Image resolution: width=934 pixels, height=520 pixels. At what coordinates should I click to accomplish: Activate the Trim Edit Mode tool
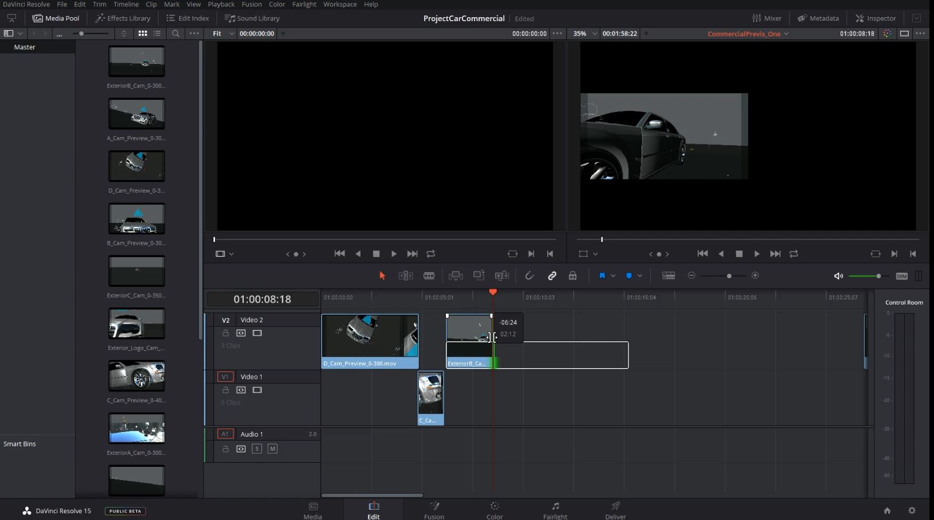coord(406,276)
